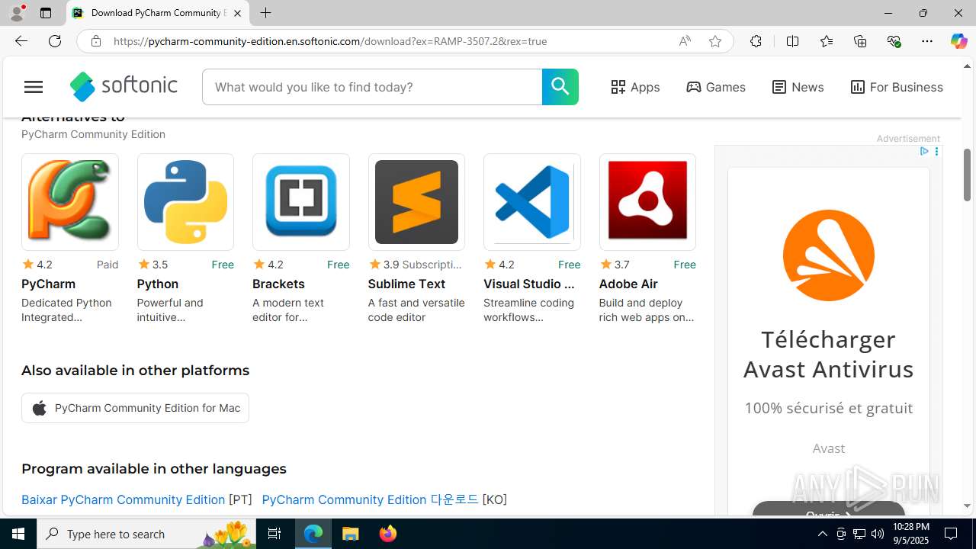The image size is (976, 549).
Task: Click the taskbar 'Type here to search' box
Action: tap(148, 534)
